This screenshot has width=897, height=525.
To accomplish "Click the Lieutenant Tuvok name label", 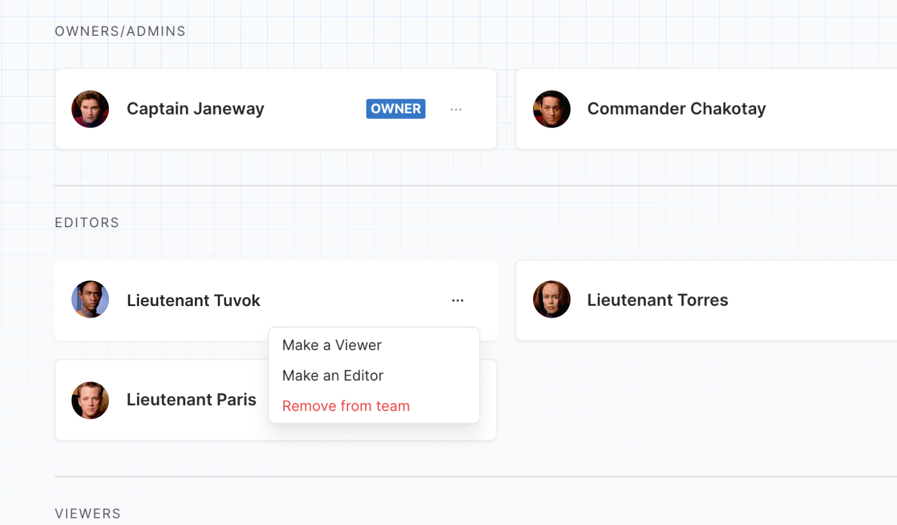I will click(x=193, y=300).
